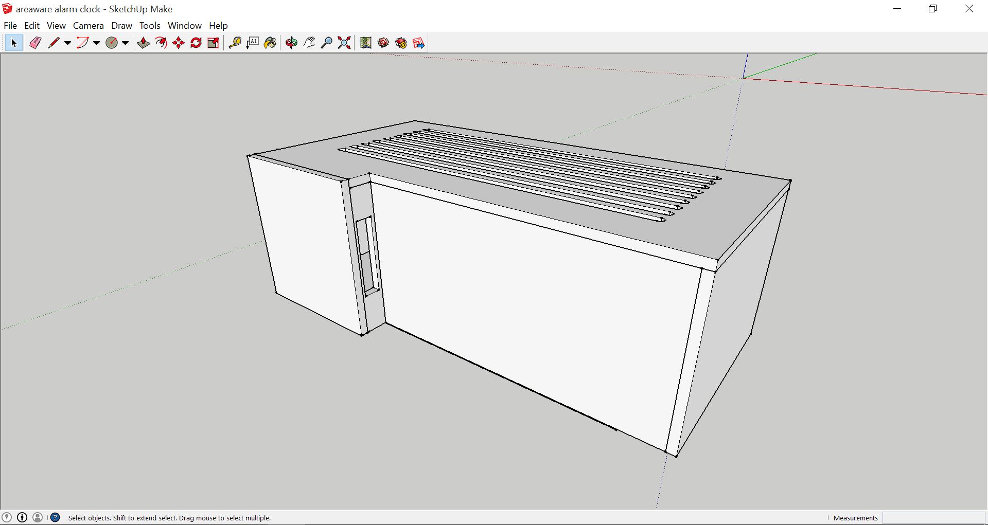Viewport: 988px width, 525px height.
Task: Click the Send to LayOut icon
Action: point(418,43)
